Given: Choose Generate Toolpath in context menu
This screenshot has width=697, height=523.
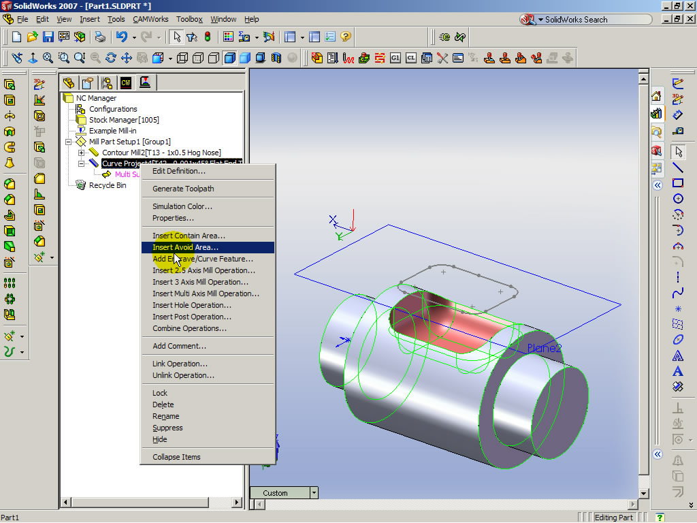Looking at the screenshot, I should 208,189.
